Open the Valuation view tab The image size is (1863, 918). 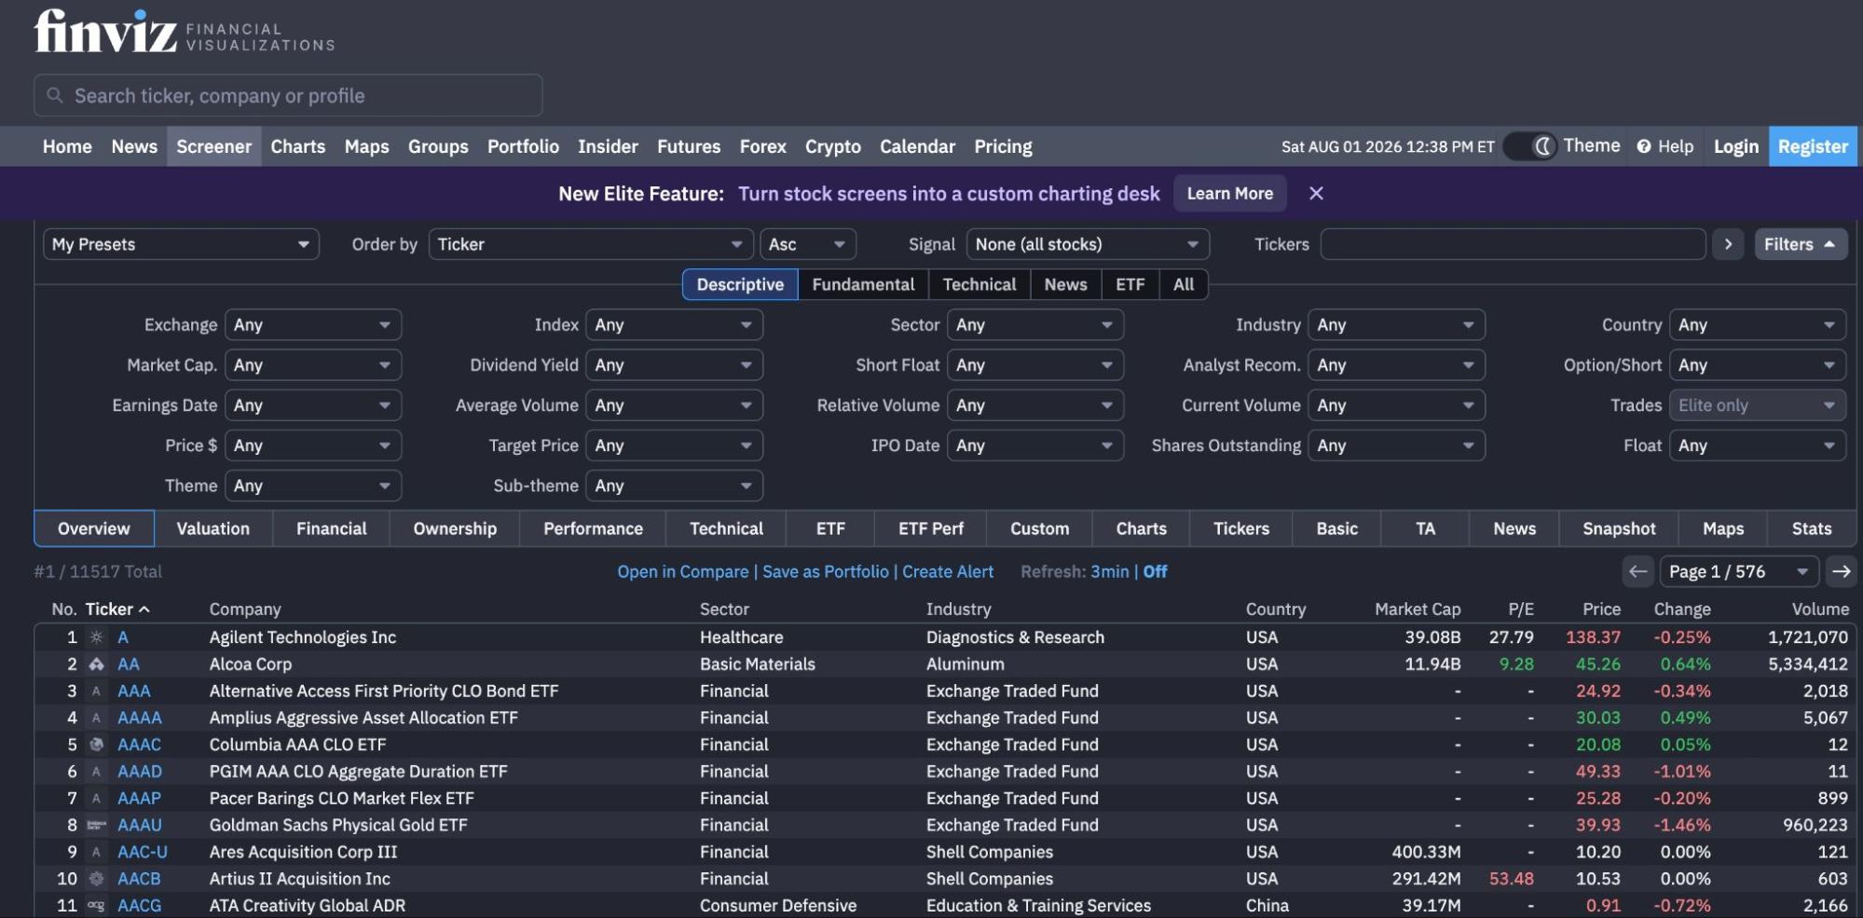213,528
